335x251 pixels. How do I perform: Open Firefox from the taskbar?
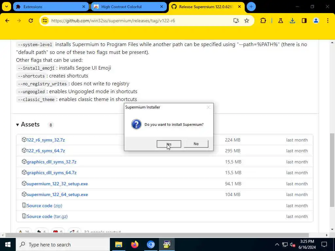coord(134,244)
